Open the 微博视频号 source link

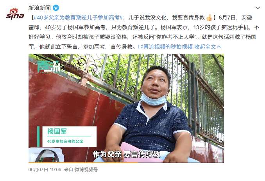[x=86, y=169]
